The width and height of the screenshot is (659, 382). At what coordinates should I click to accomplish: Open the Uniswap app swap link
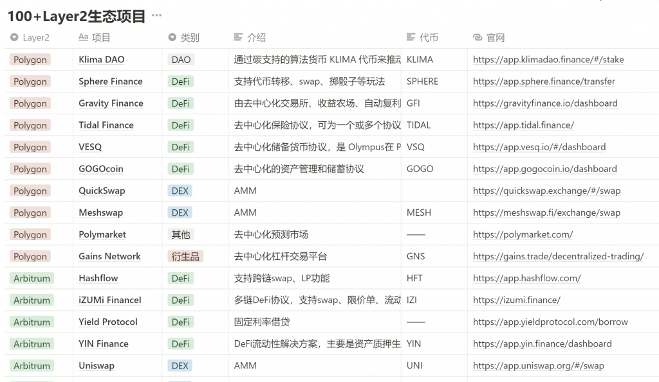538,366
